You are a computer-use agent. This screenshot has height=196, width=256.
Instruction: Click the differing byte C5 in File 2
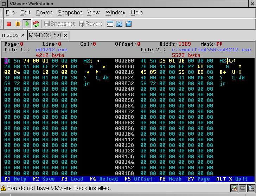[x=162, y=61]
